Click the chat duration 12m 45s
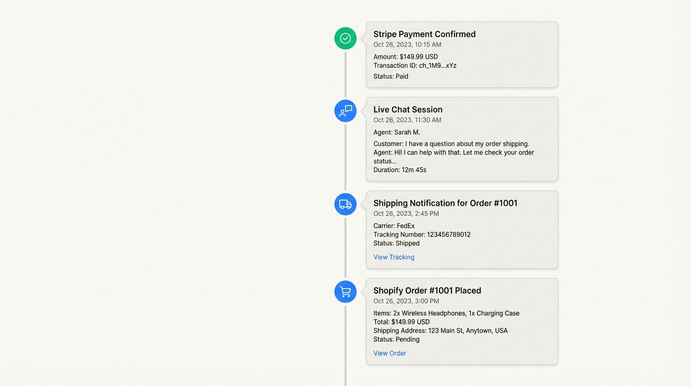The height and width of the screenshot is (386, 691). pos(400,170)
